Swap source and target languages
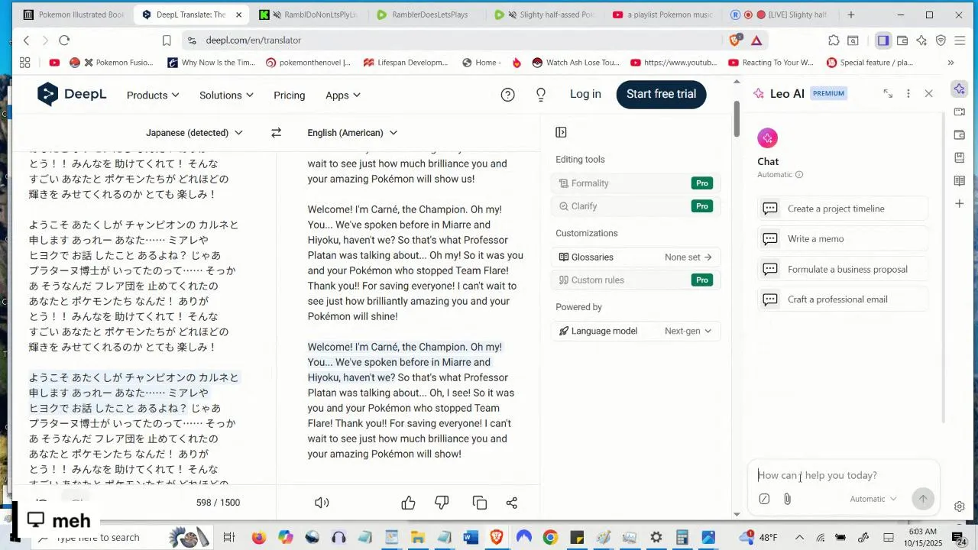 (276, 133)
